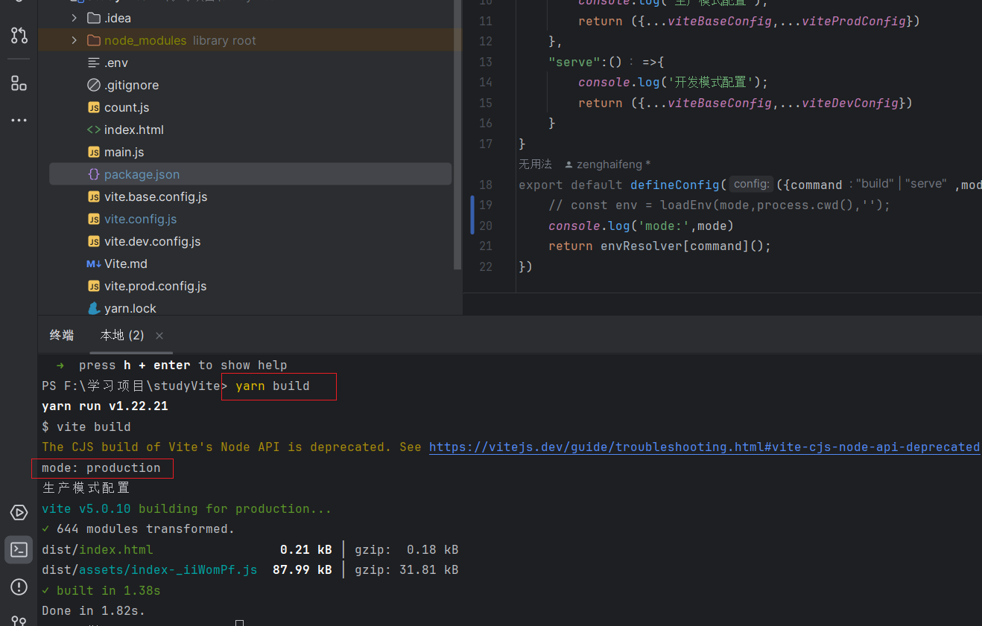Open vite.dev.config.js in the project tree
982x626 pixels.
tap(152, 241)
